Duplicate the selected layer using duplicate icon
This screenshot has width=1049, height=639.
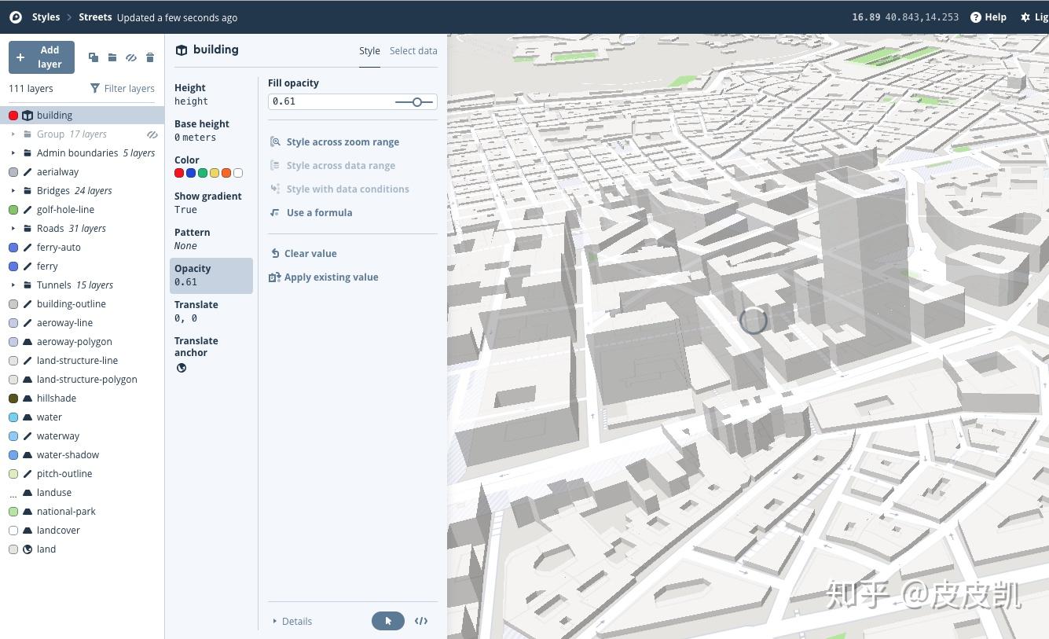(93, 57)
